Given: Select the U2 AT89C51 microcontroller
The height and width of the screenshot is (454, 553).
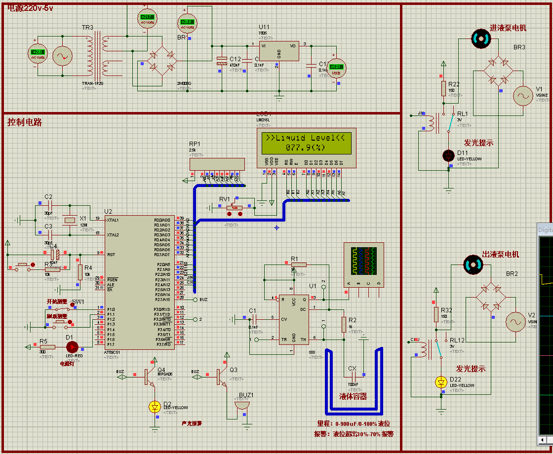Looking at the screenshot, I should pyautogui.click(x=139, y=282).
